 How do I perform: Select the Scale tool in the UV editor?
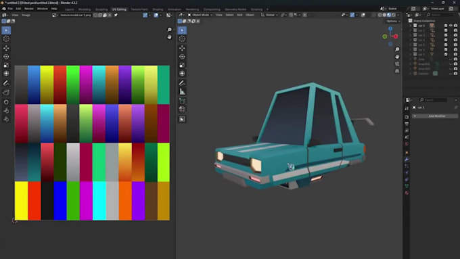(6, 65)
